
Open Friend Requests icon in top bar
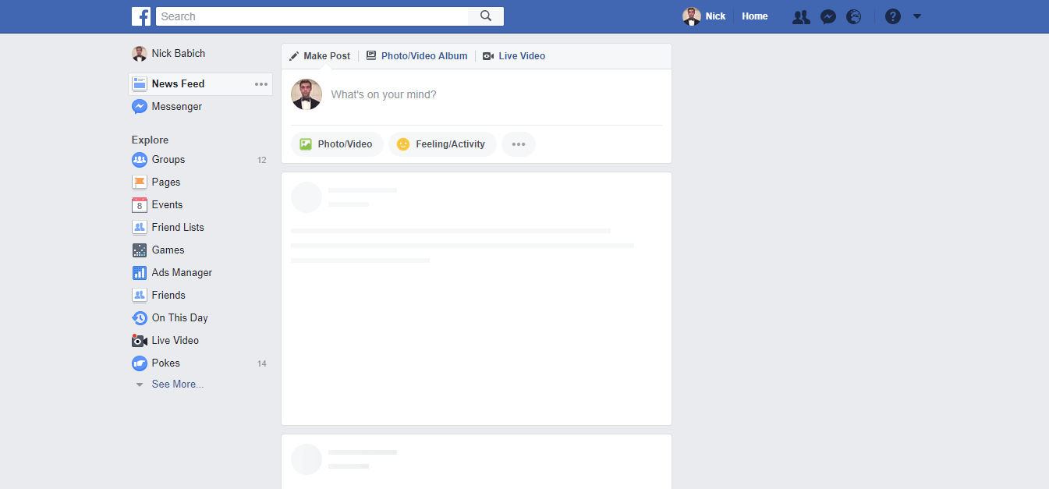[x=801, y=16]
